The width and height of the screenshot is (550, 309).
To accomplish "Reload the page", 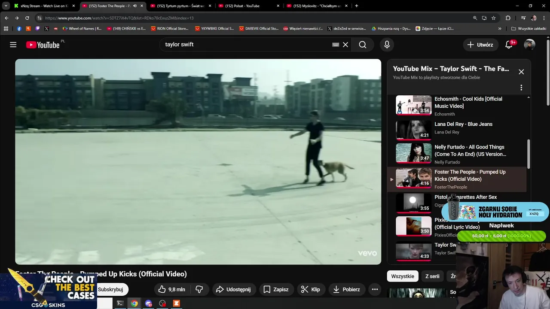I will click(27, 18).
